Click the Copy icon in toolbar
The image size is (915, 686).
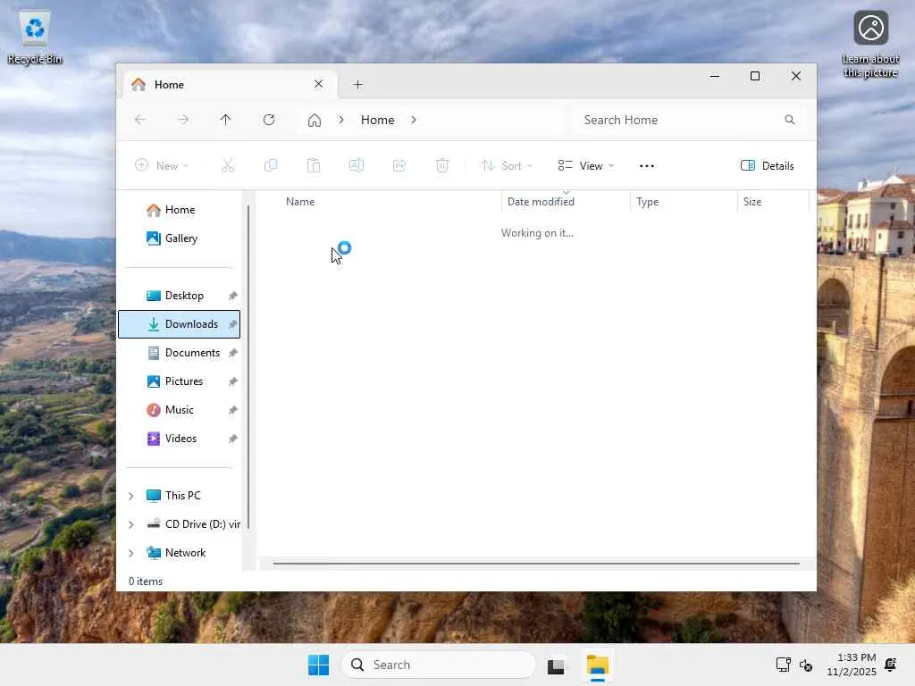click(x=271, y=165)
